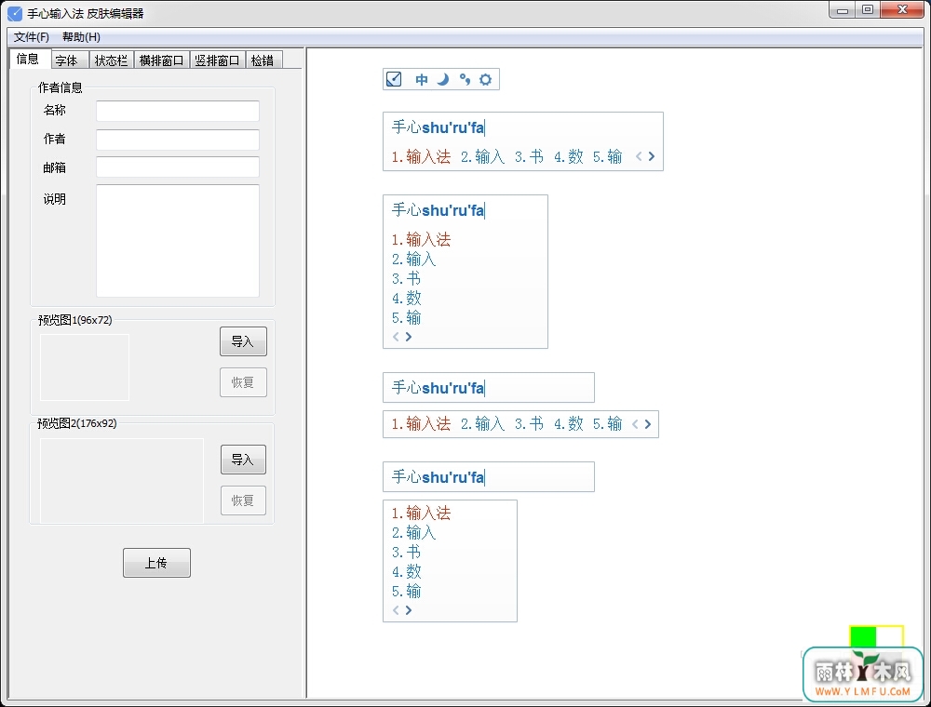This screenshot has height=707, width=931.
Task: Click the app icon in the title bar
Action: 15,13
